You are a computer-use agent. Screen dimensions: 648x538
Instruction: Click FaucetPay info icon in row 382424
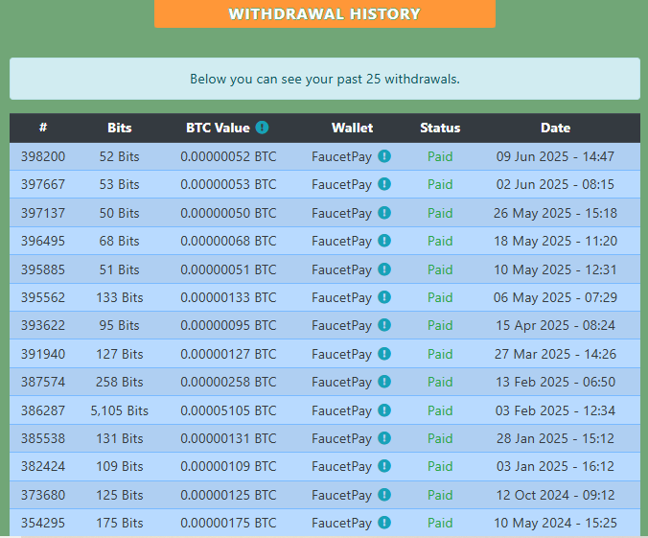pyautogui.click(x=384, y=466)
